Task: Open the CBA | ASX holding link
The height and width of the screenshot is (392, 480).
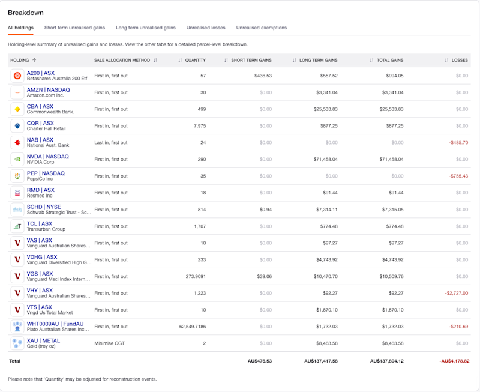Action: point(40,107)
